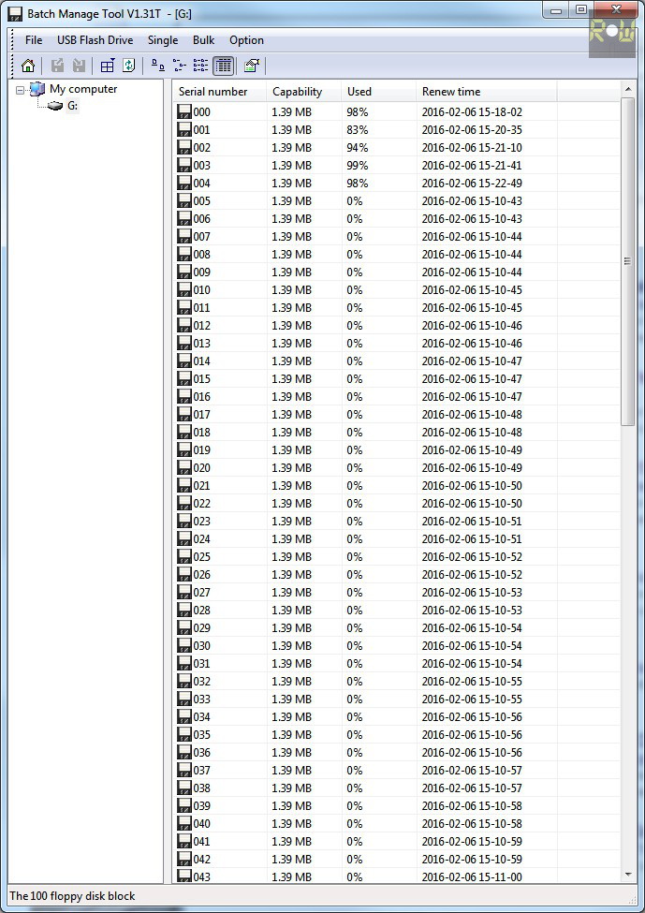Click floppy icon of block 028
This screenshot has height=913, width=645.
pyautogui.click(x=184, y=611)
